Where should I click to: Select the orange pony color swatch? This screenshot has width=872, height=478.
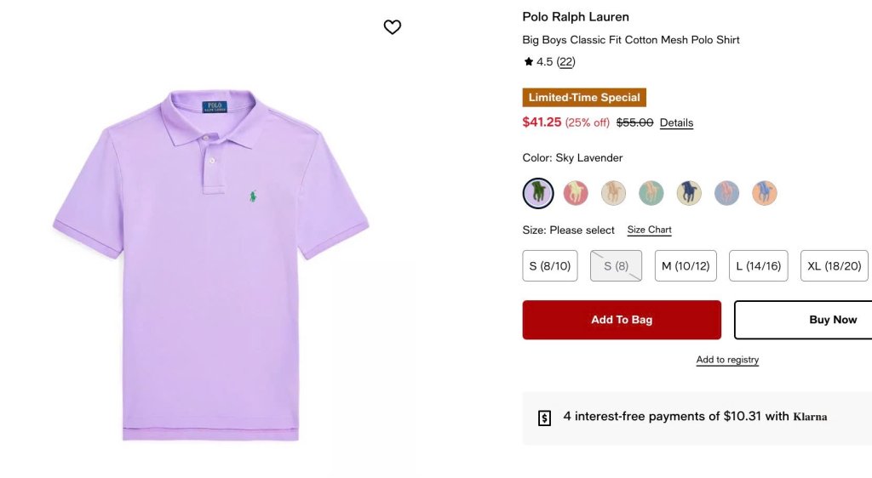[x=765, y=193]
